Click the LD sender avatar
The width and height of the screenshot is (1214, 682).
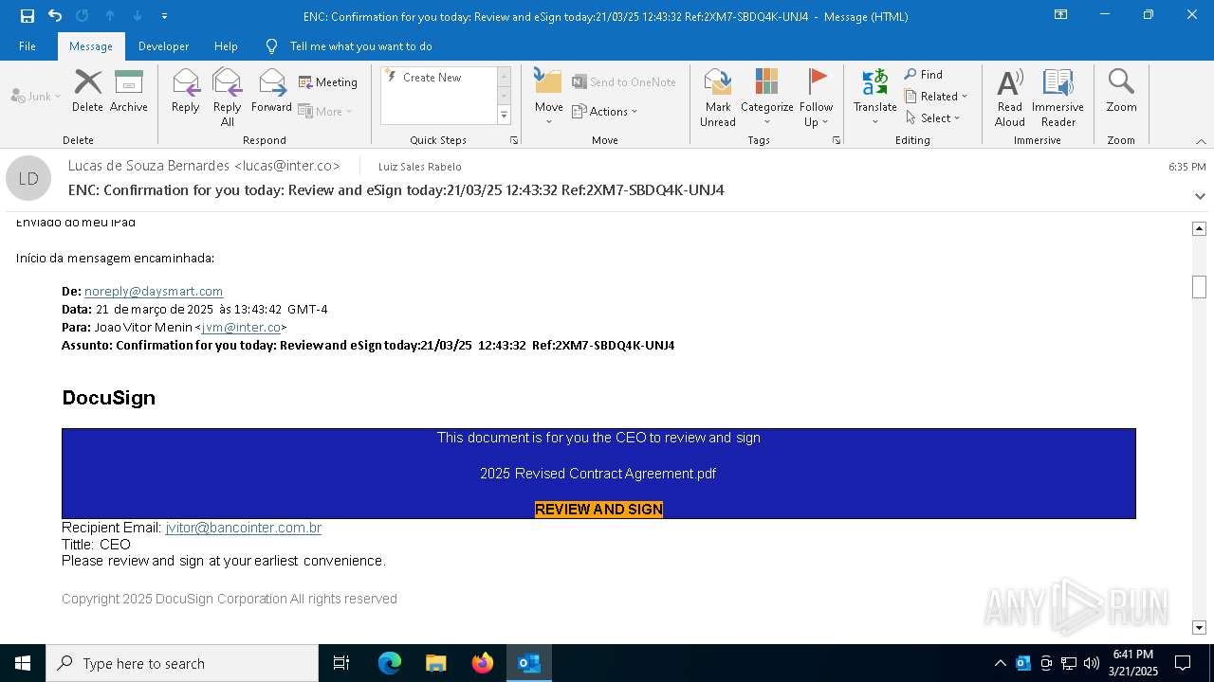tap(28, 178)
